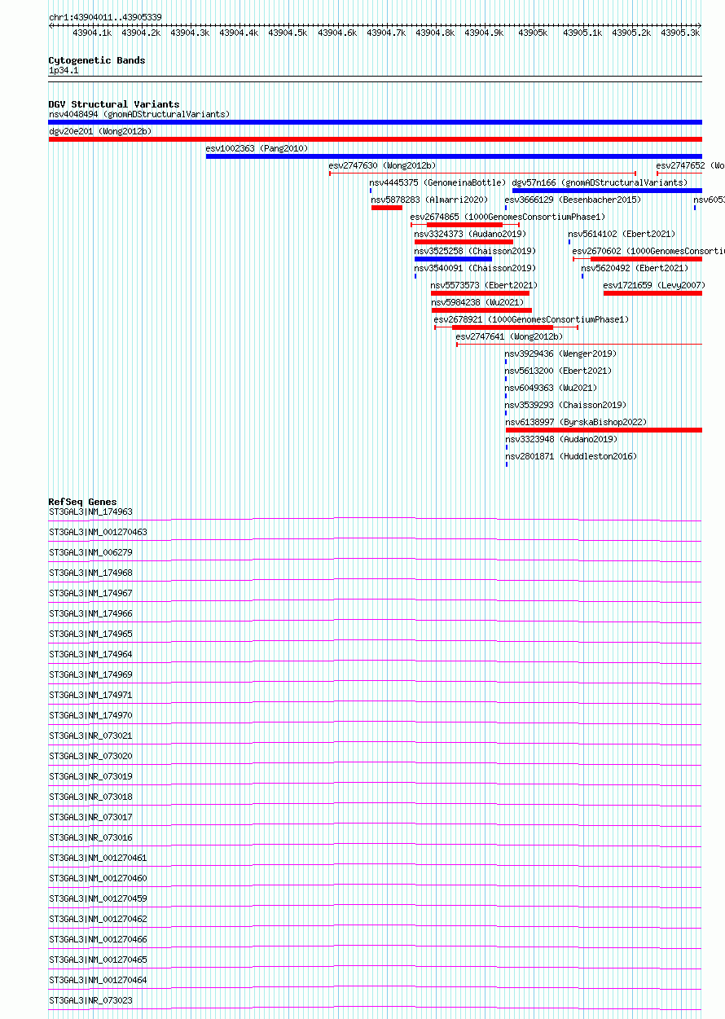The height and width of the screenshot is (1019, 725).
Task: Click nsv5613200 (Ebert2021) label
Action: point(559,371)
